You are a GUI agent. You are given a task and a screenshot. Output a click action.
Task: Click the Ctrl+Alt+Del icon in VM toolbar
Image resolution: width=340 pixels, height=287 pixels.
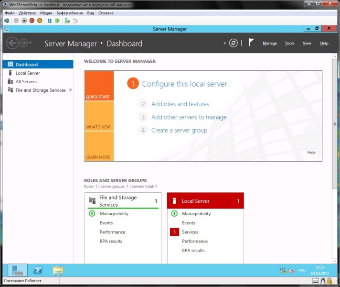click(x=7, y=21)
